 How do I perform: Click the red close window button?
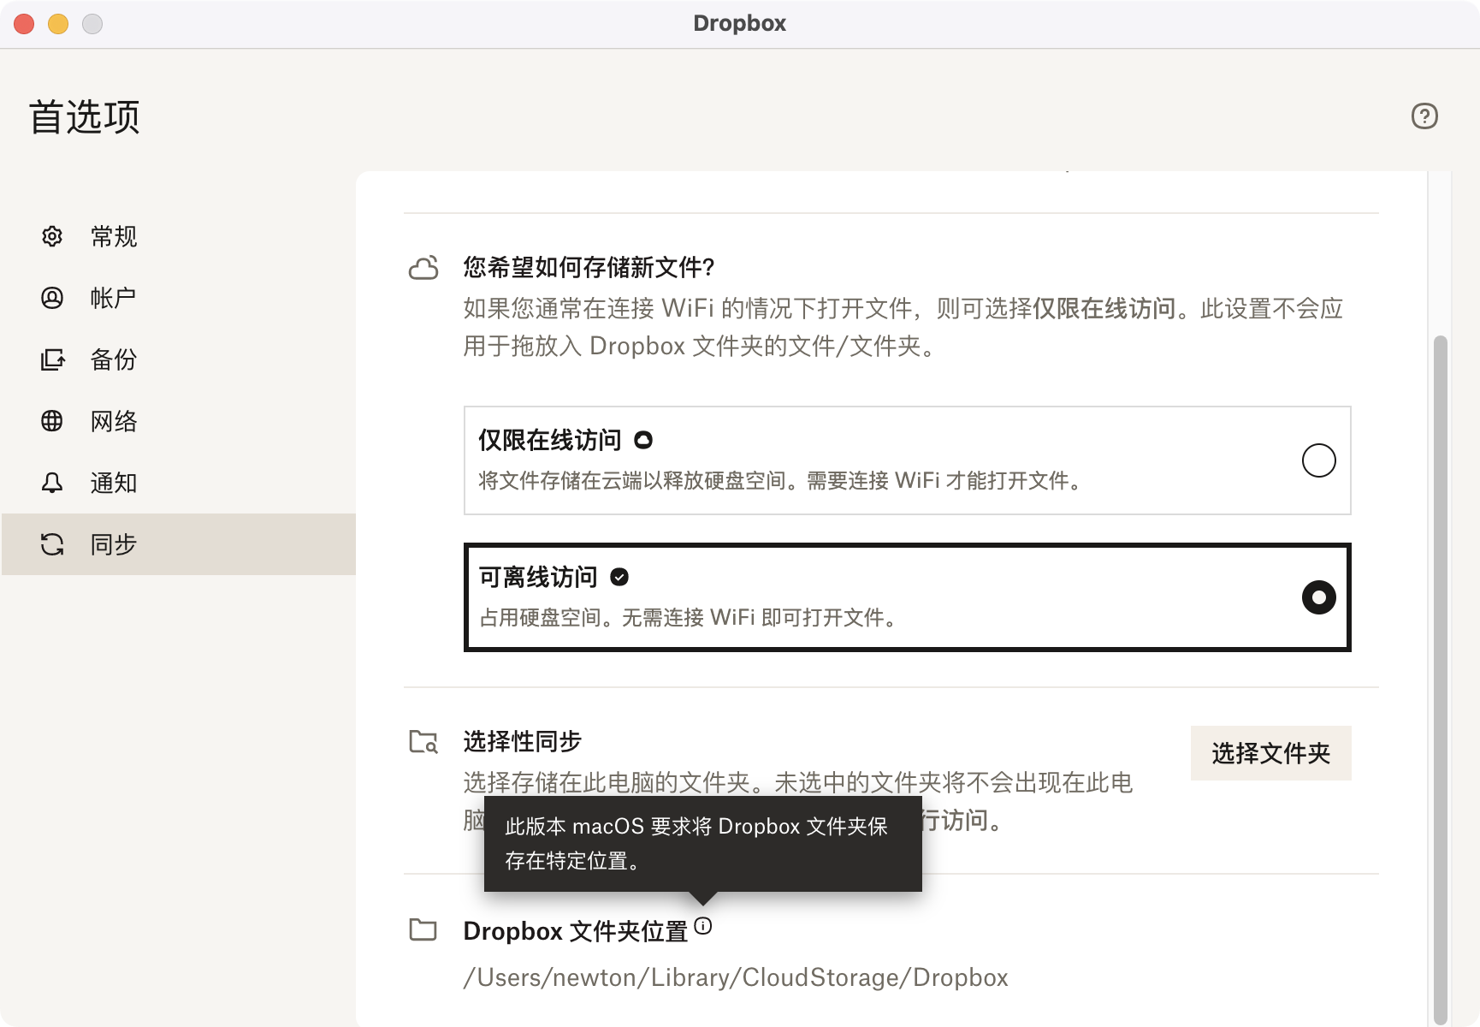24,24
